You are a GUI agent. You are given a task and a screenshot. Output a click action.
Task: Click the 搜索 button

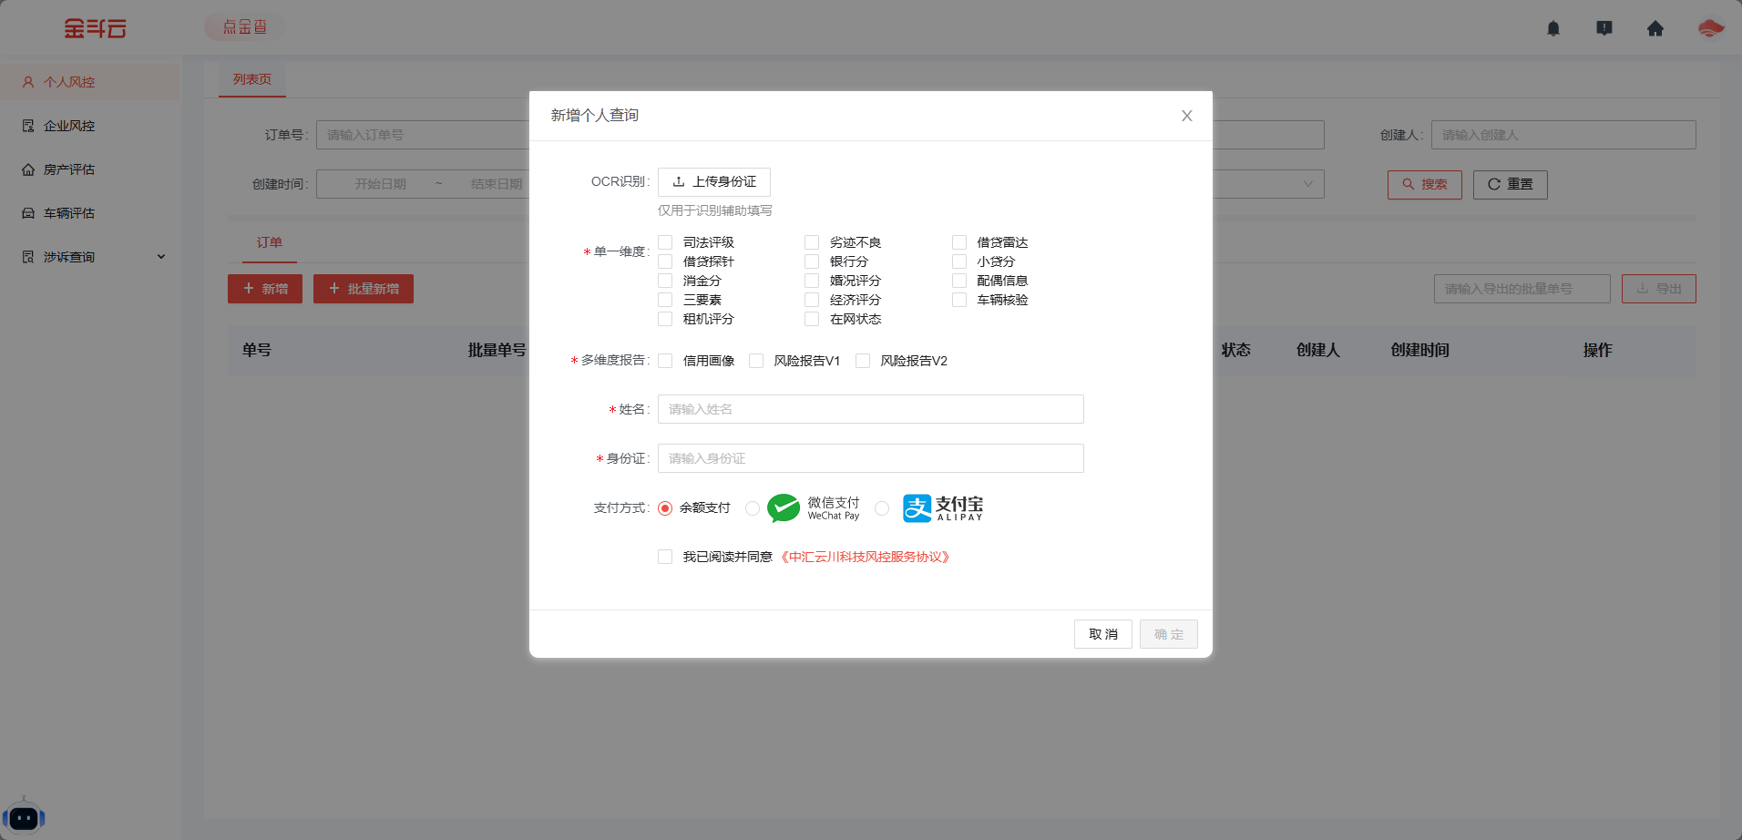pyautogui.click(x=1425, y=185)
